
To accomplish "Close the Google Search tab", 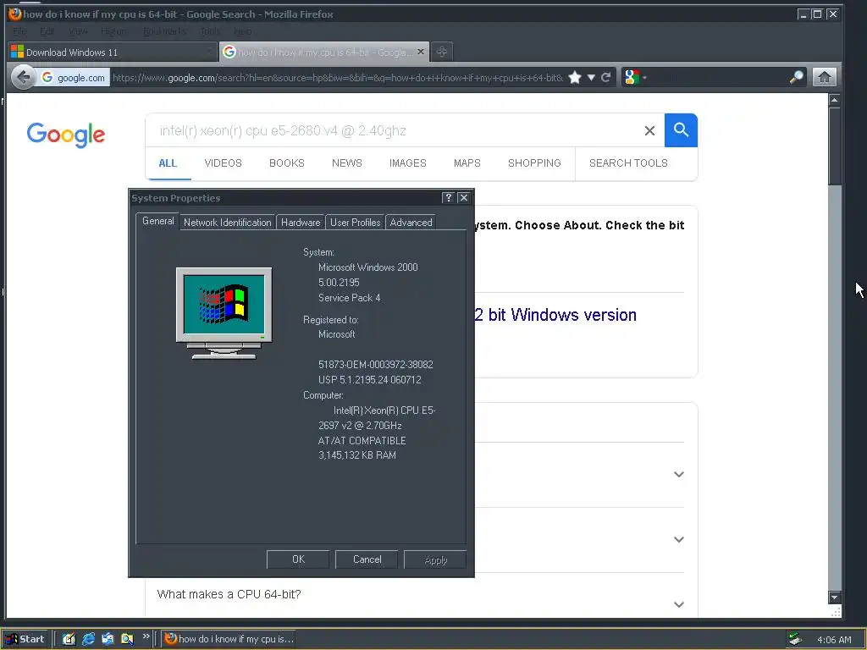I will tap(421, 52).
